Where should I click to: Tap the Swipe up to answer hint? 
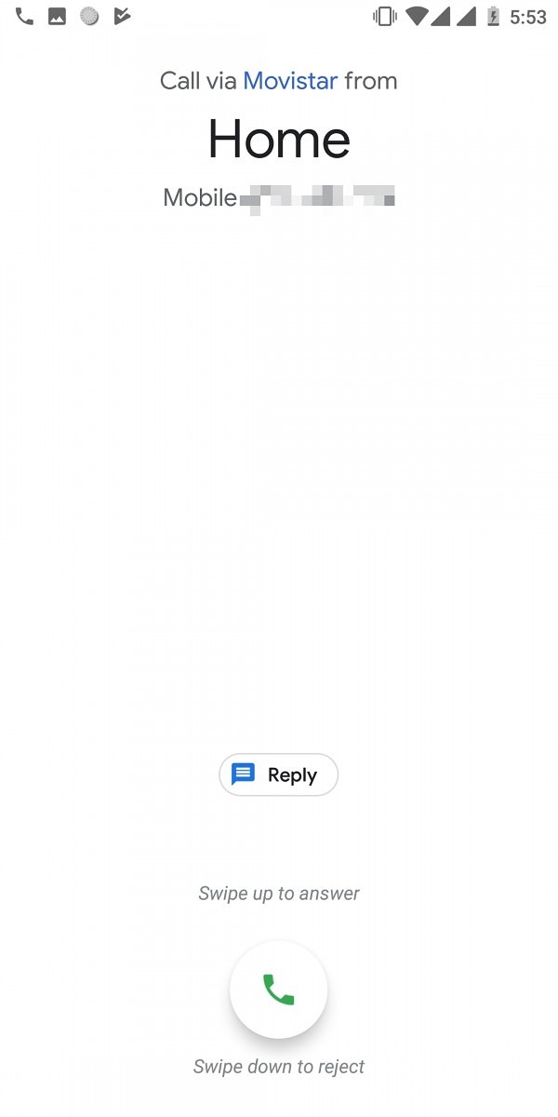pos(279,894)
